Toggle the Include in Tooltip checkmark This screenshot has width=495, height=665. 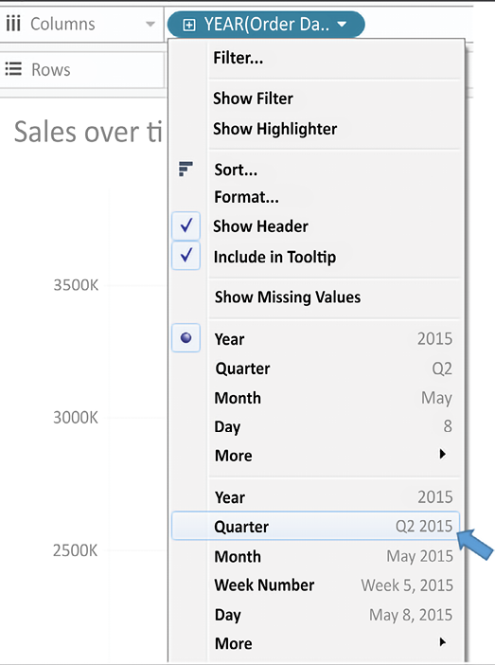pos(186,256)
